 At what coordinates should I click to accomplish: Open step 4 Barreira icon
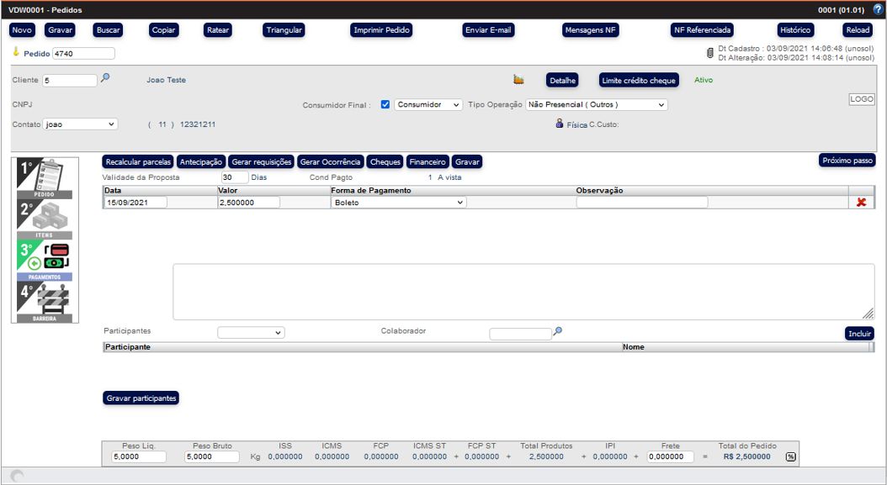click(x=45, y=302)
